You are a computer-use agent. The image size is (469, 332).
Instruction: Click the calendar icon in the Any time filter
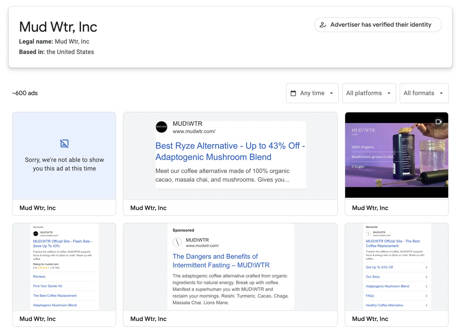(x=293, y=93)
